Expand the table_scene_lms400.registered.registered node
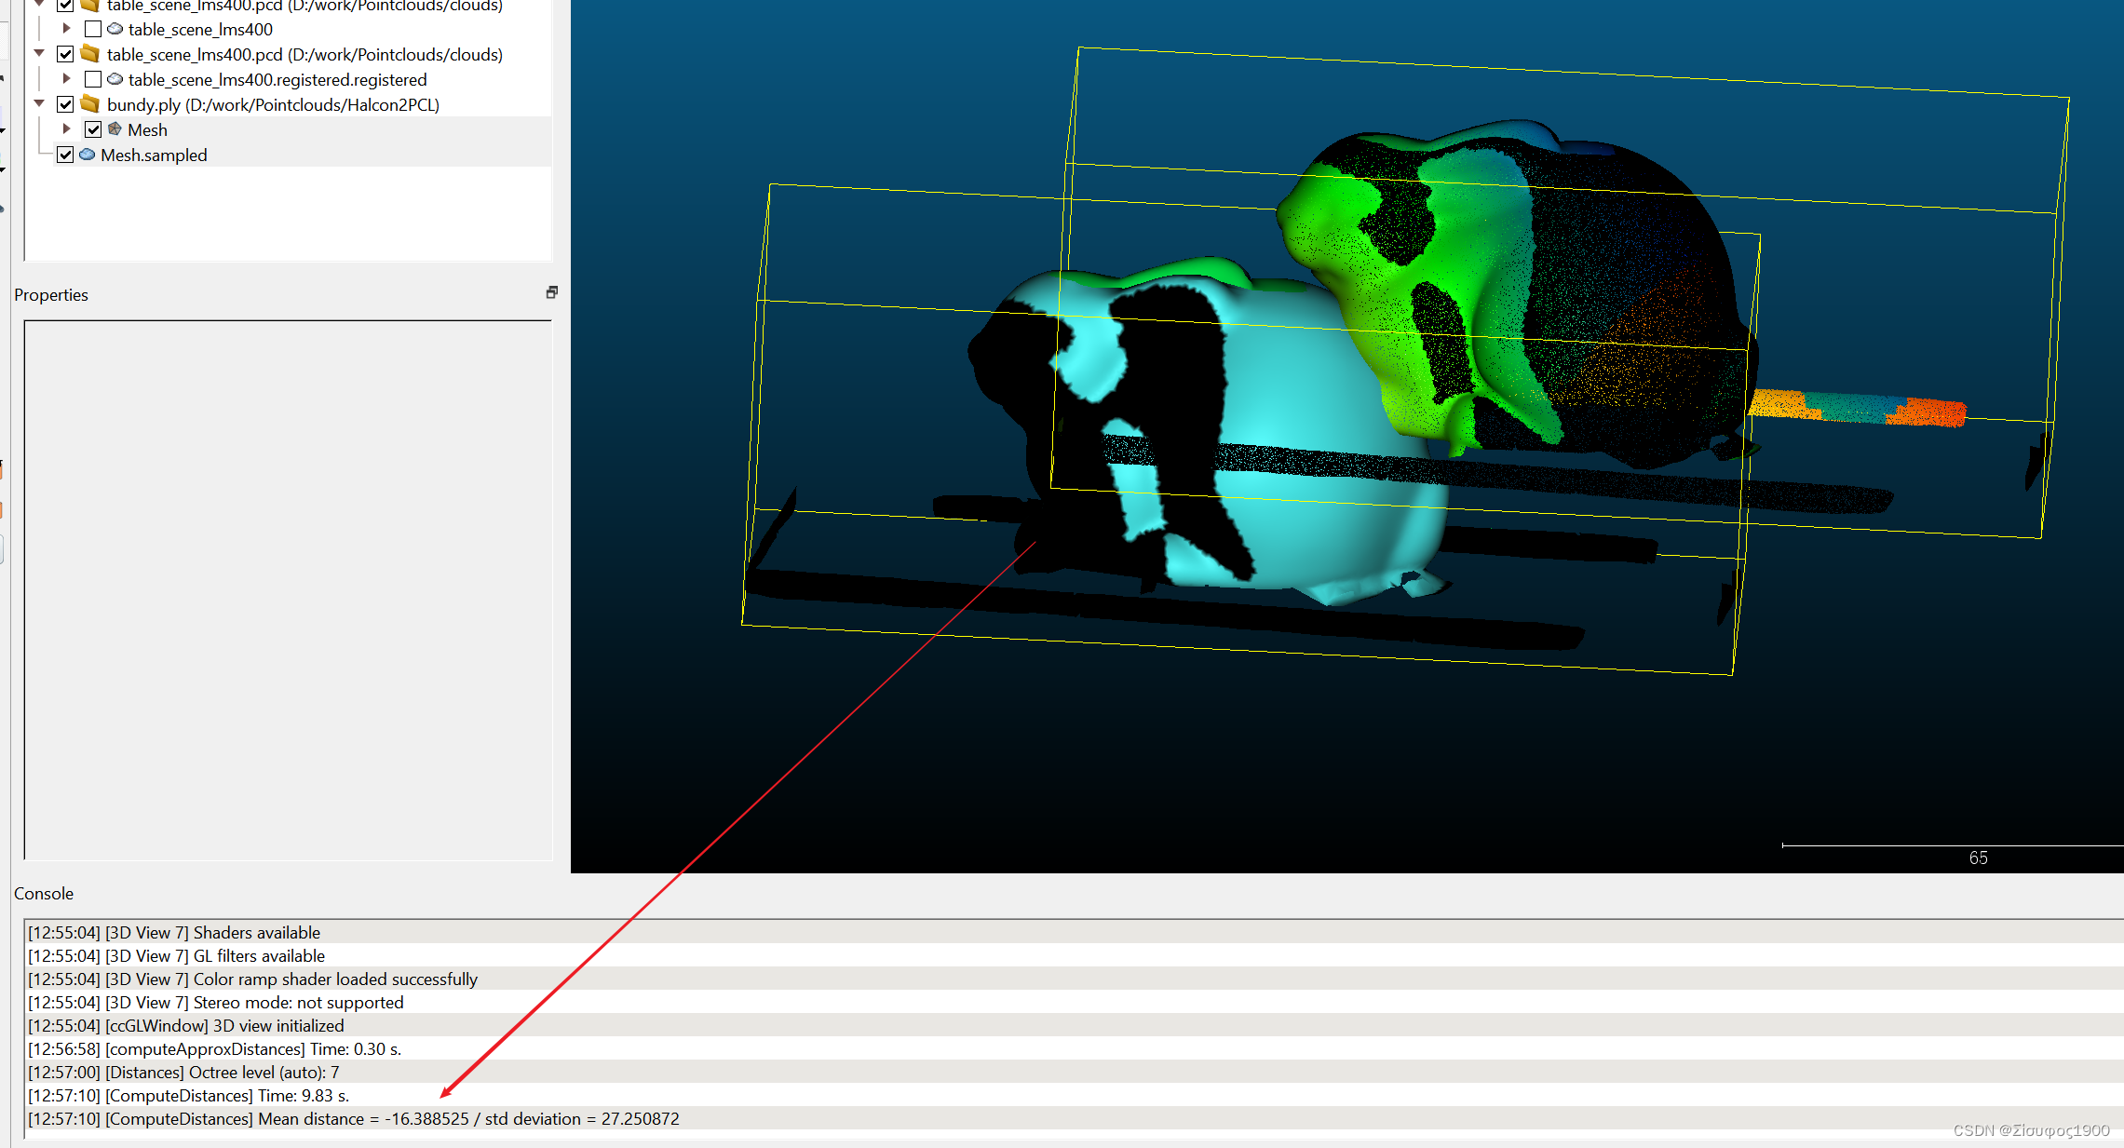This screenshot has width=2124, height=1148. [66, 79]
